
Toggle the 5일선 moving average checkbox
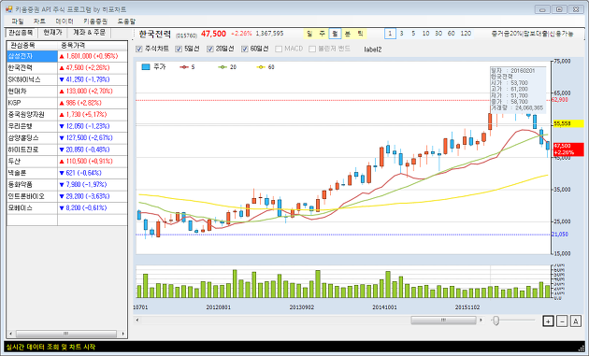(179, 49)
